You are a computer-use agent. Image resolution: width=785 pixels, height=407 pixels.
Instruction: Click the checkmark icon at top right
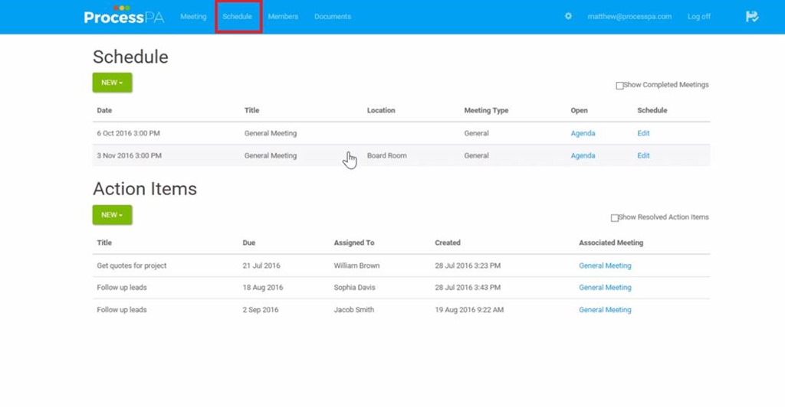click(752, 16)
